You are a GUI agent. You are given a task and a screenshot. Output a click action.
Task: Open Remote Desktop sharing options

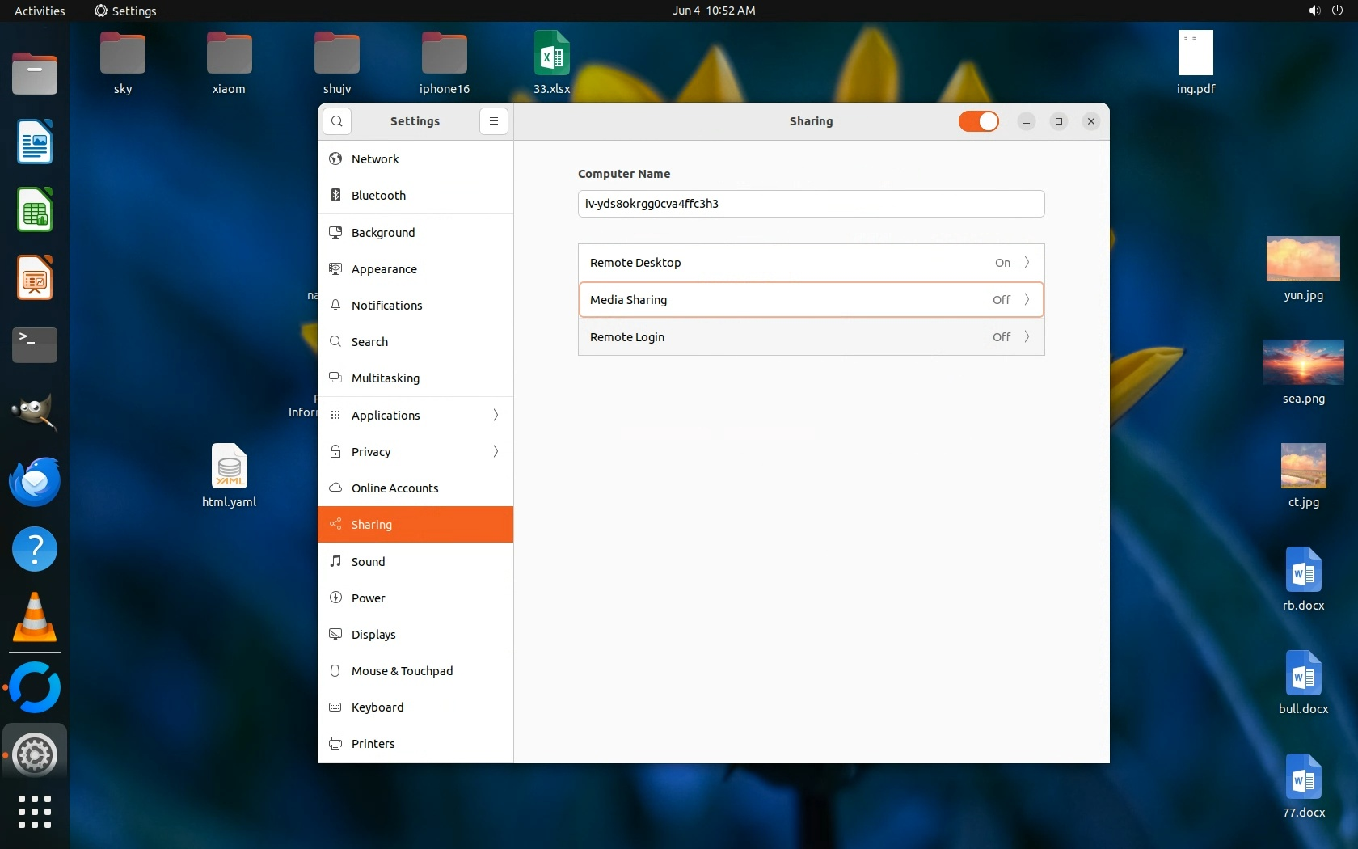click(811, 263)
